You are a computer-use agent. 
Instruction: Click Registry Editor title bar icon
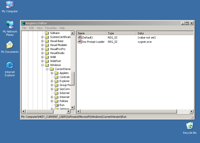click(x=23, y=23)
